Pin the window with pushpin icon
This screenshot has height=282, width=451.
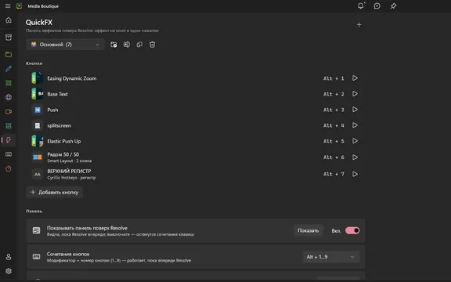pyautogui.click(x=394, y=6)
